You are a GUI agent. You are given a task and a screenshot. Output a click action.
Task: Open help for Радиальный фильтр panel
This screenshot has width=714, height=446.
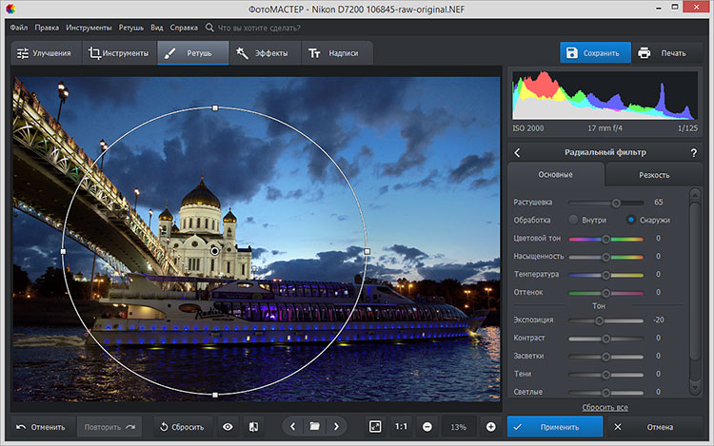693,152
